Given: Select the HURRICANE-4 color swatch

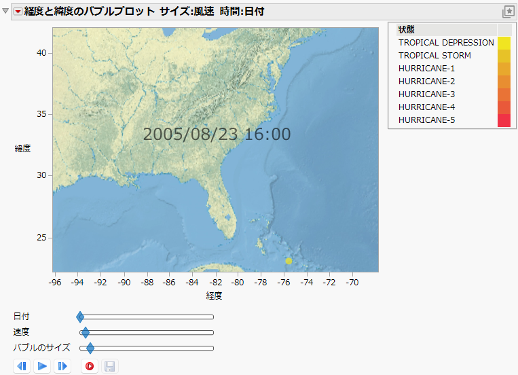Looking at the screenshot, I should point(504,107).
